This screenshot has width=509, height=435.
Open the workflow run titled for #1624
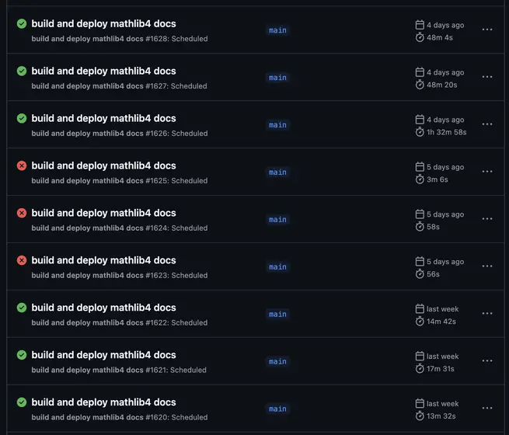point(103,213)
